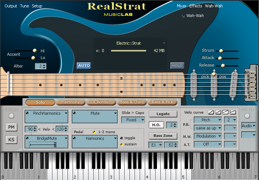This screenshot has height=180, width=259.
Task: Select the fourth velocity curve icon
Action: (x=233, y=112)
